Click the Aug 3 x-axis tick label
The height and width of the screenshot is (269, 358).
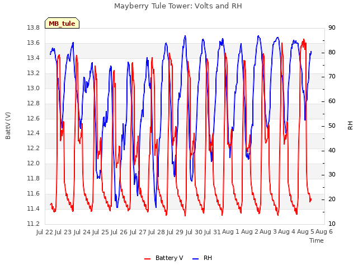268,232
